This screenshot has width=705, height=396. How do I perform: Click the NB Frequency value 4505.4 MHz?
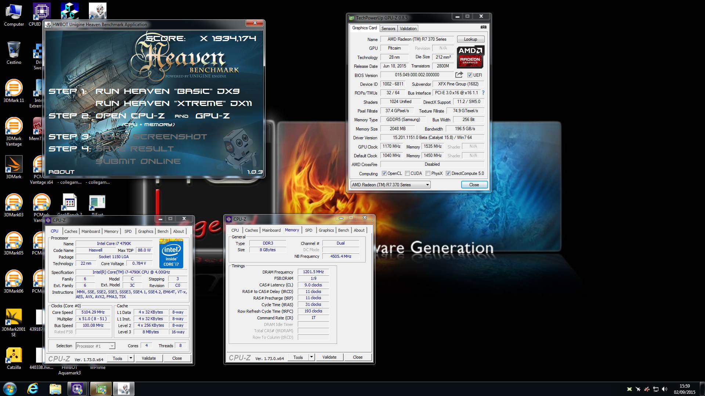[x=341, y=256]
